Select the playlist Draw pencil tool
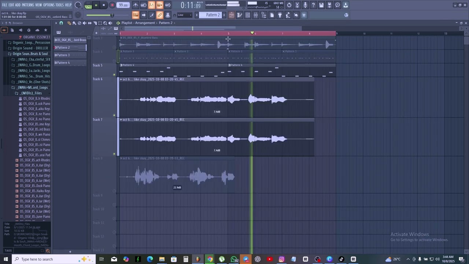The image size is (469, 264). [x=69, y=23]
